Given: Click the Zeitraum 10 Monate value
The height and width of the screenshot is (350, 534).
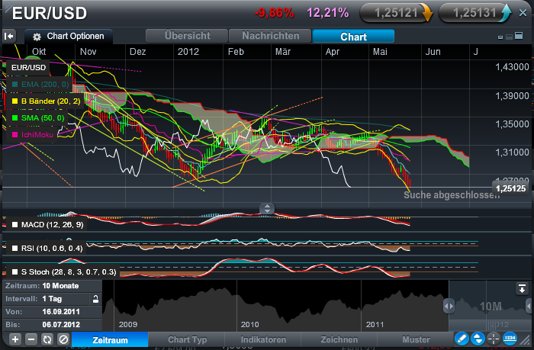Looking at the screenshot, I should click(60, 286).
